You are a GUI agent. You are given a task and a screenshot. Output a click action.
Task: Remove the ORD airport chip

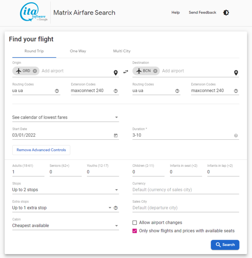35,71
